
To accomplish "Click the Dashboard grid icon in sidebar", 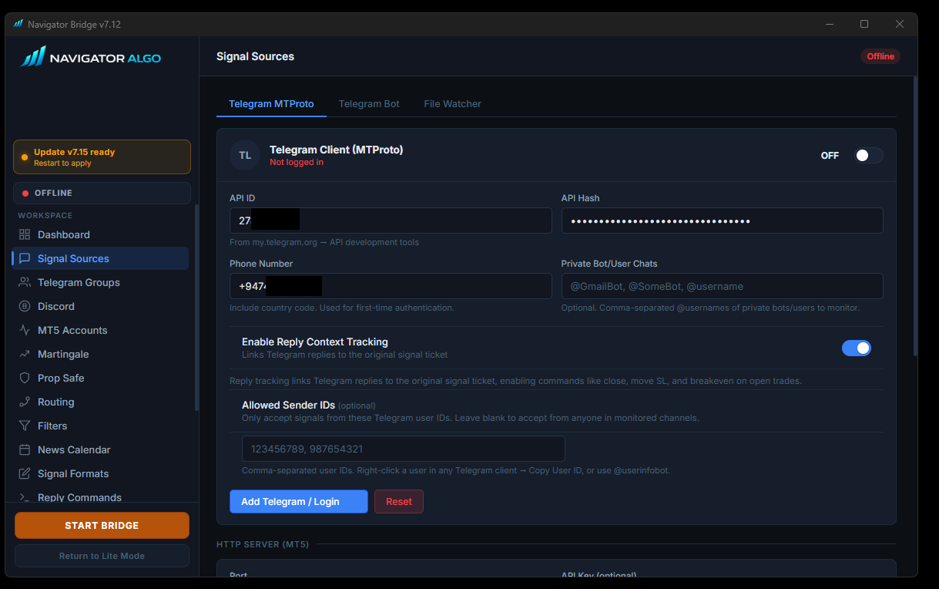I will click(25, 234).
